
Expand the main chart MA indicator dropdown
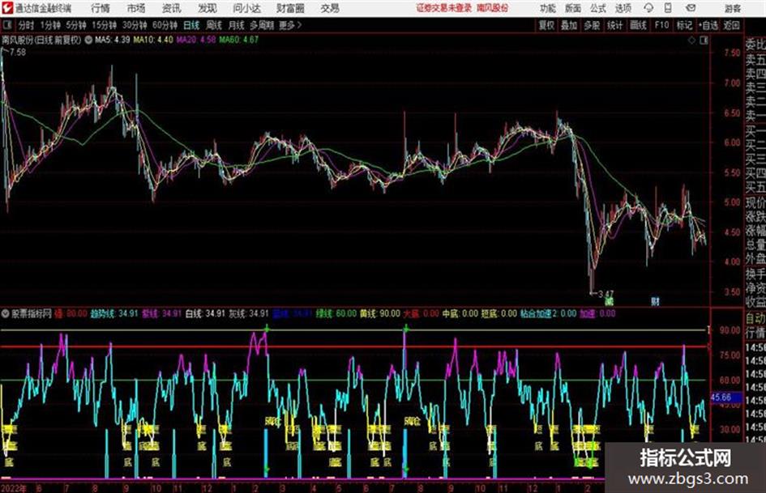pyautogui.click(x=88, y=40)
